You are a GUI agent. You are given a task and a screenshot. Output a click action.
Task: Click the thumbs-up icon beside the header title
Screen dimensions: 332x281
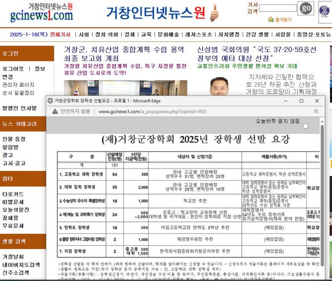point(215,12)
